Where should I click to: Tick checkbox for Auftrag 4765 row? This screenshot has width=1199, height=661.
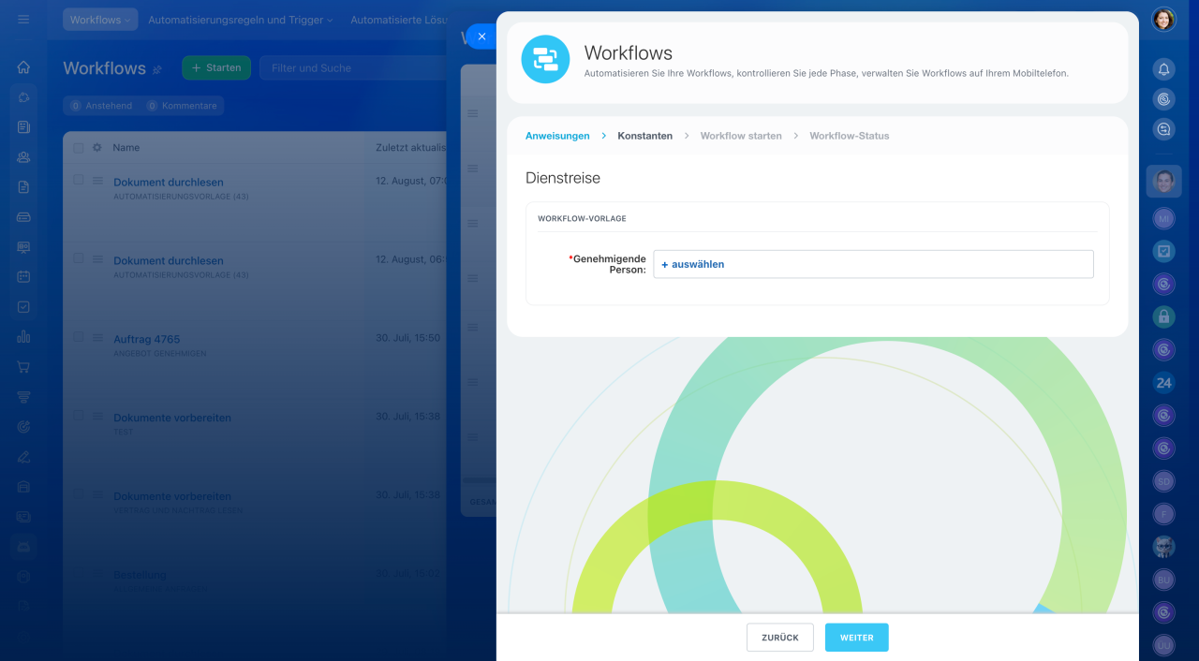click(79, 337)
